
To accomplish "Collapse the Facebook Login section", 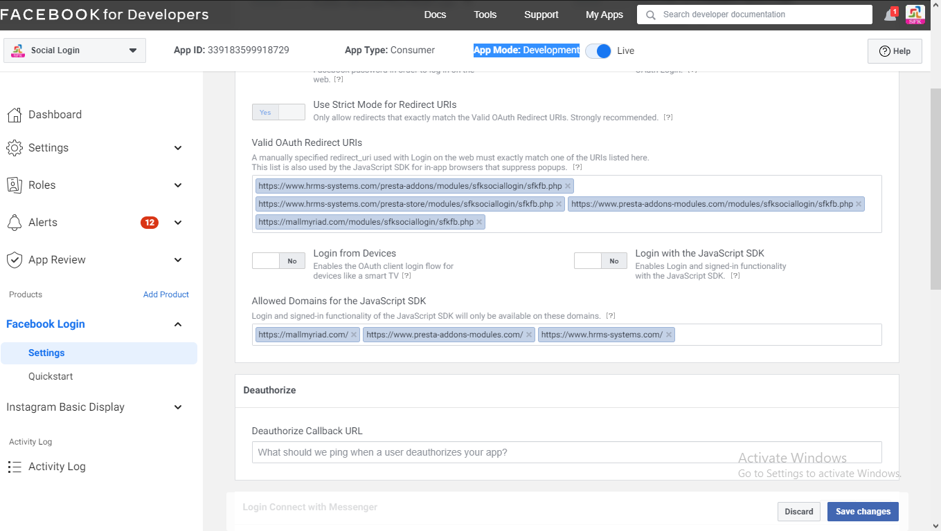I will coord(178,324).
